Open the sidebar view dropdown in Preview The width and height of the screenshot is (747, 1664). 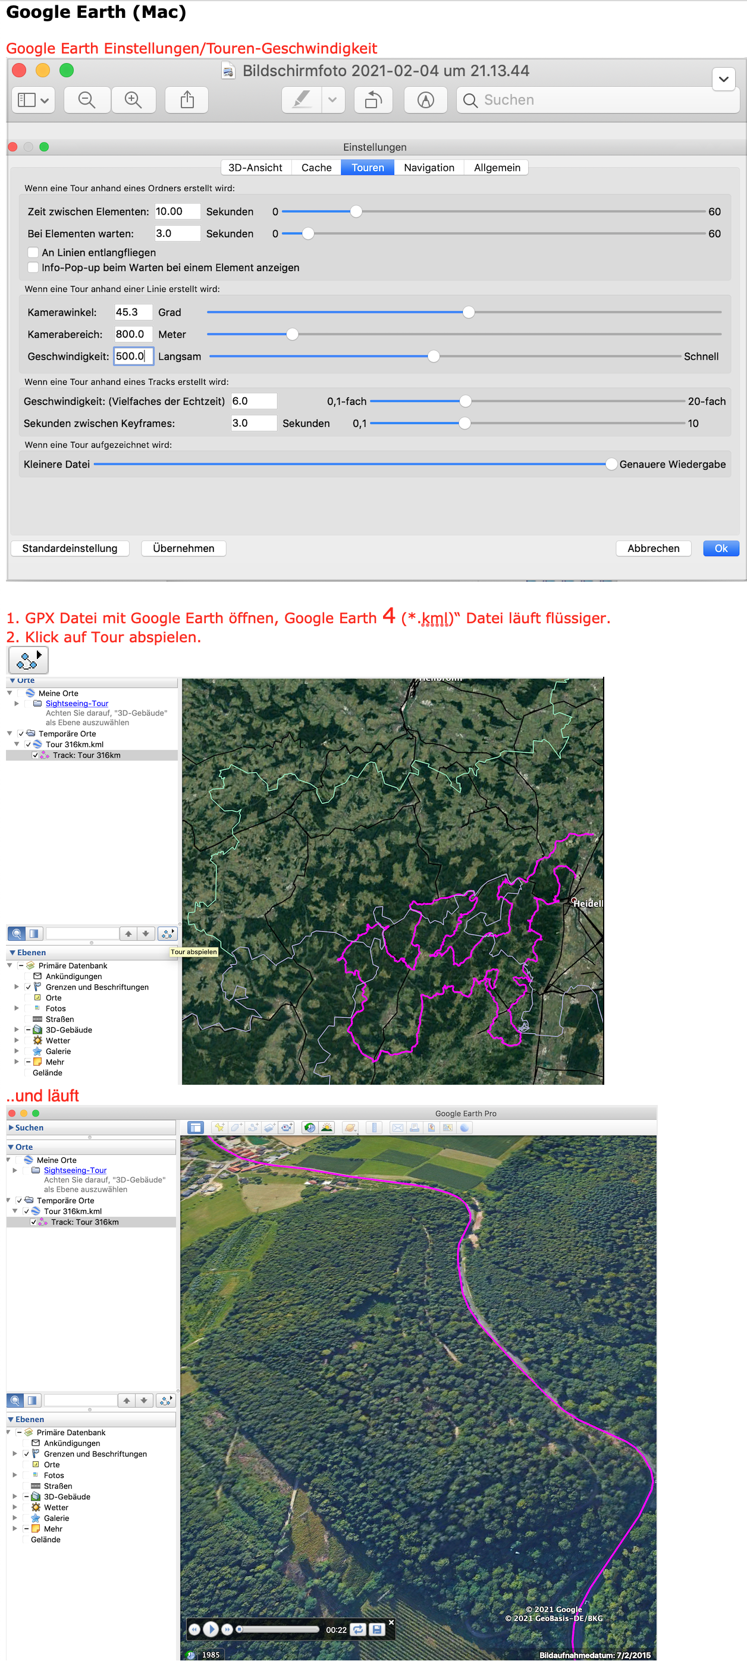[33, 99]
